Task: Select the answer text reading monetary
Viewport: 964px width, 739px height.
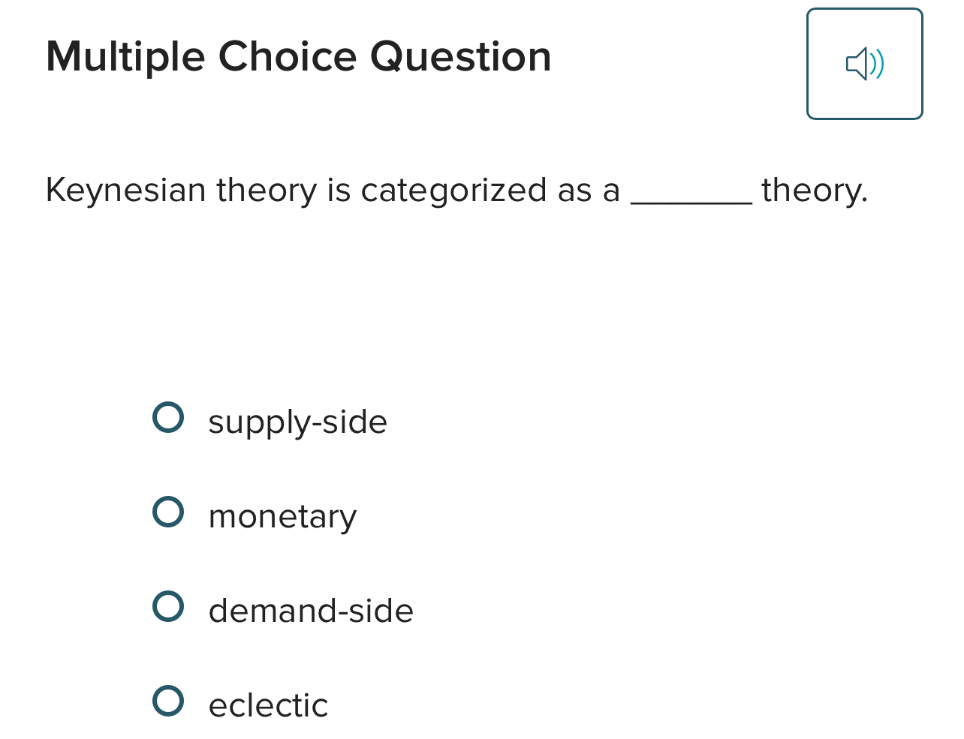Action: coord(282,516)
